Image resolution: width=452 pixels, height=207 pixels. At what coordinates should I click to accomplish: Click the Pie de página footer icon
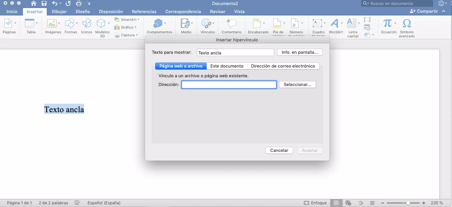(277, 23)
